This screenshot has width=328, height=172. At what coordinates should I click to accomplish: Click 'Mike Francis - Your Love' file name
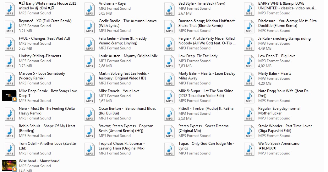[x=119, y=91]
